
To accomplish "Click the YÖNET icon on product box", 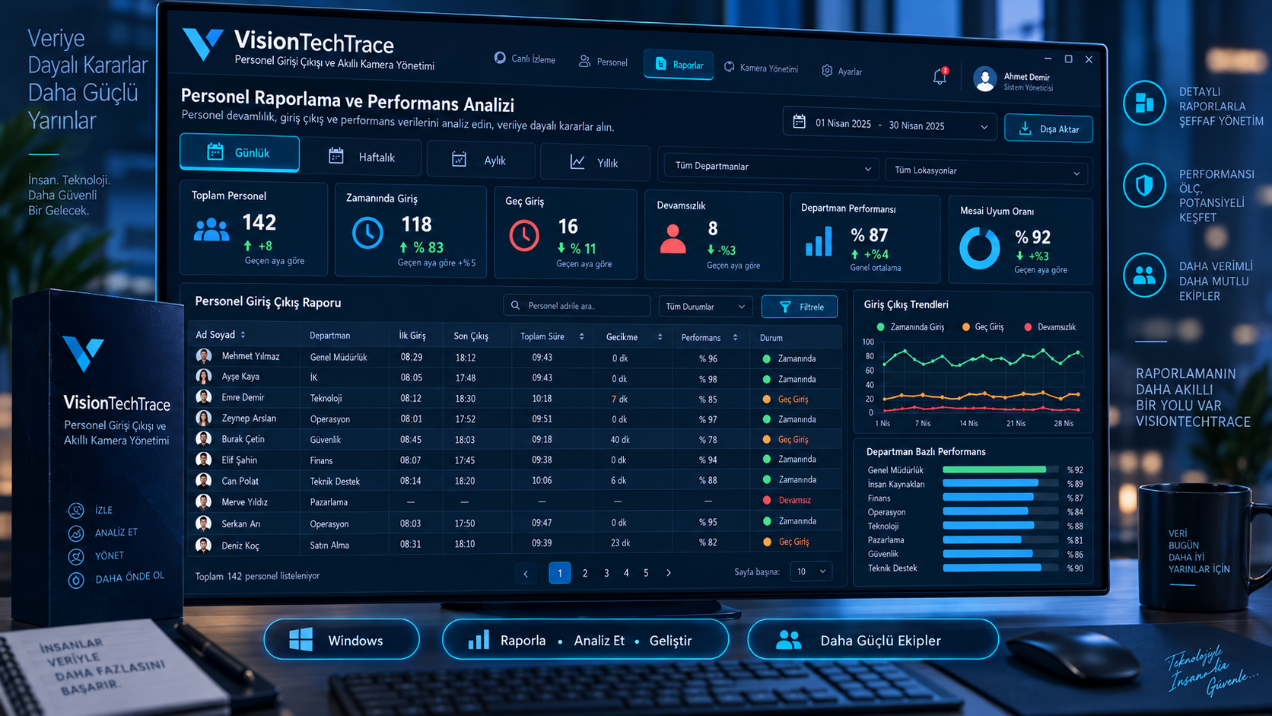I will coord(75,557).
